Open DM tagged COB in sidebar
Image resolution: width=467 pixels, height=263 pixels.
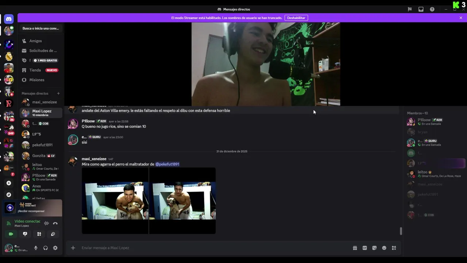[x=40, y=123]
